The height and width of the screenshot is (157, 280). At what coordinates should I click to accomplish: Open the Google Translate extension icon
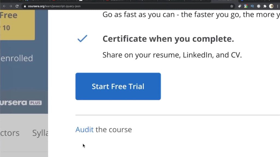pos(246,6)
